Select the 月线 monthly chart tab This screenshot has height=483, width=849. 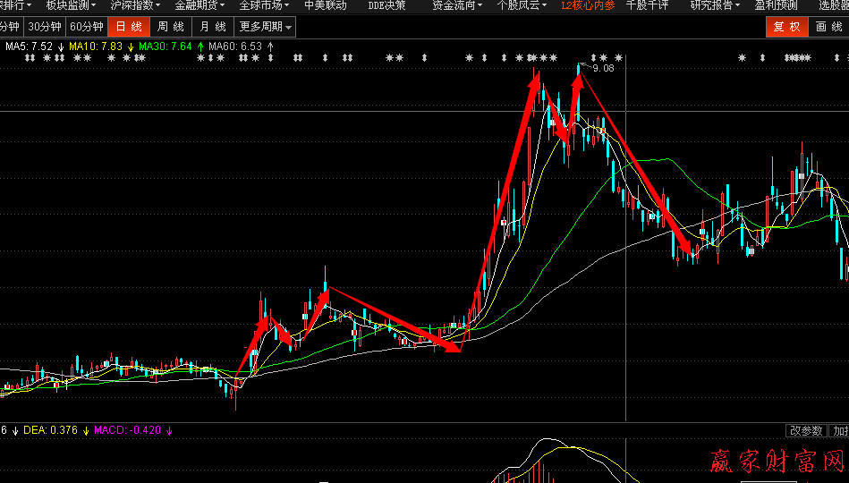[x=213, y=27]
